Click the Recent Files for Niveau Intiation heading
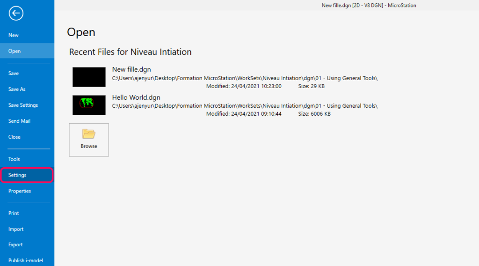479x266 pixels. click(x=130, y=52)
